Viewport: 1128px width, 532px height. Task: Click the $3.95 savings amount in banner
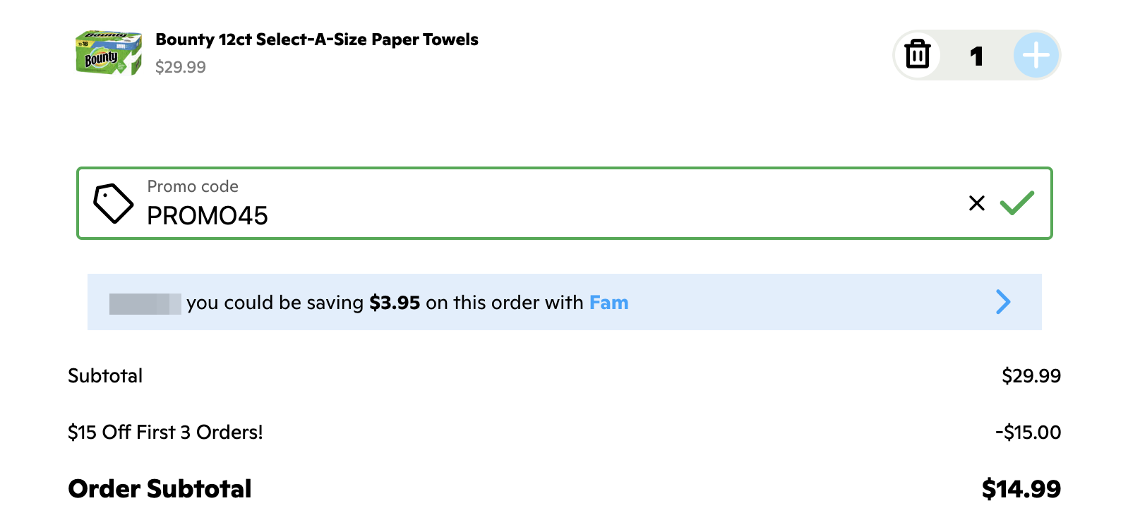click(395, 303)
